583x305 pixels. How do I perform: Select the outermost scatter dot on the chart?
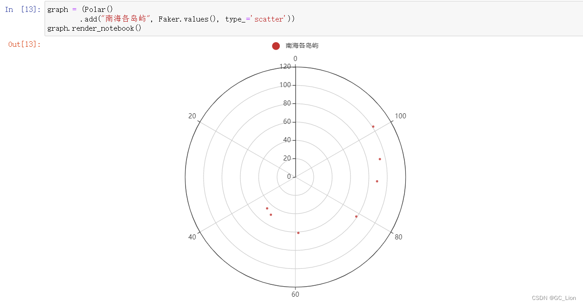373,127
